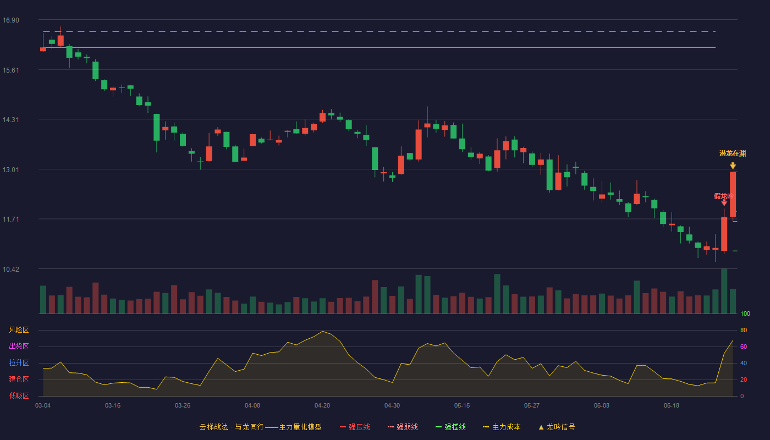
Task: Click the 建仓区 zone label
Action: [19, 380]
